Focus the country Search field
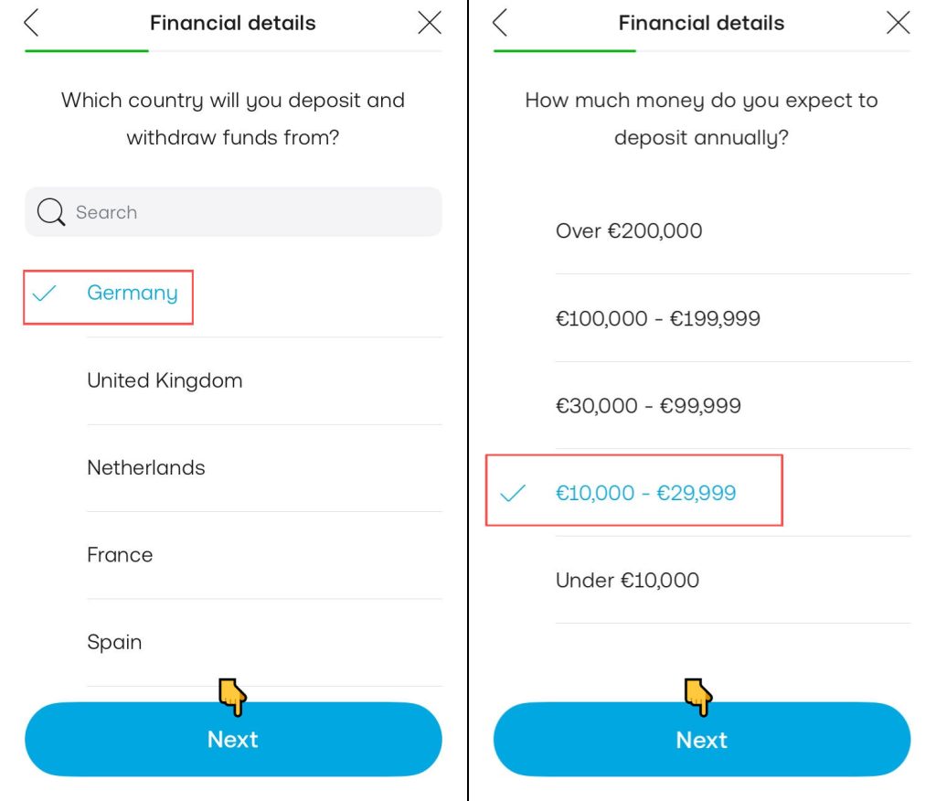The width and height of the screenshot is (936, 801). click(x=247, y=212)
